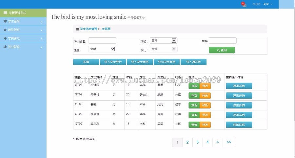Click 查看 in the 李俊基 row
The image size is (295, 158).
[194, 115]
